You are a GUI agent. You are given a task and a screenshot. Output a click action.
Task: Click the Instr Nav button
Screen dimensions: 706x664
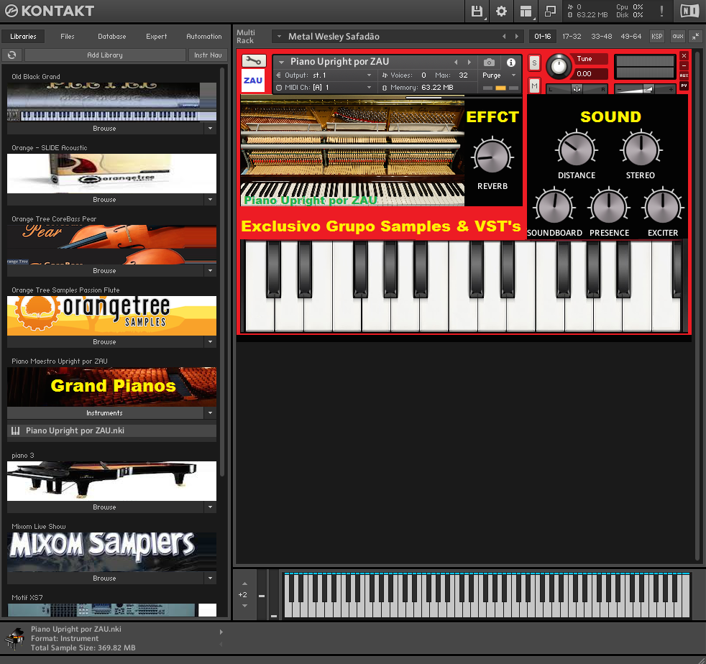tap(208, 55)
